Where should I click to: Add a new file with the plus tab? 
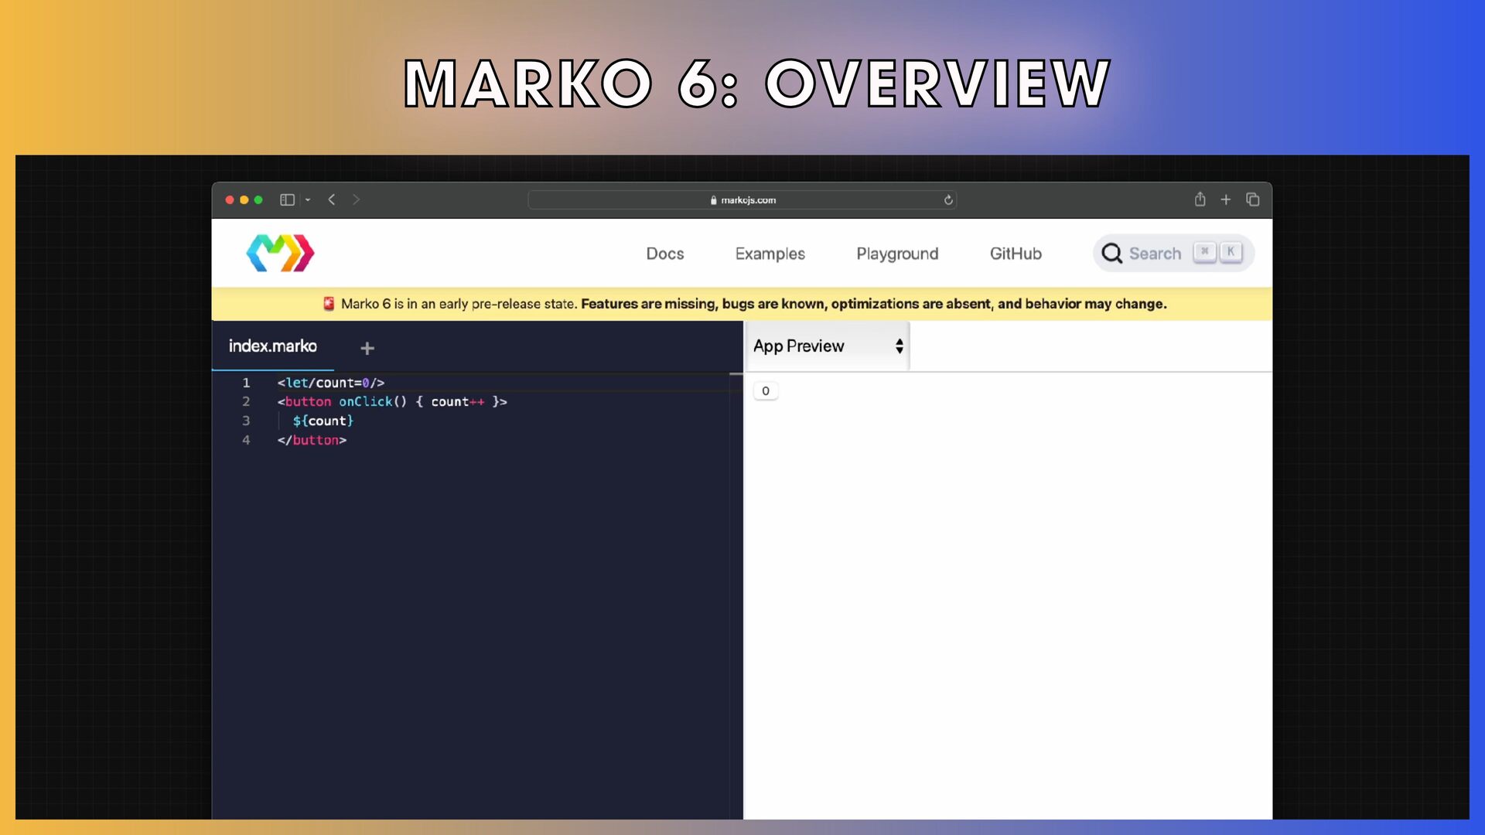point(367,348)
